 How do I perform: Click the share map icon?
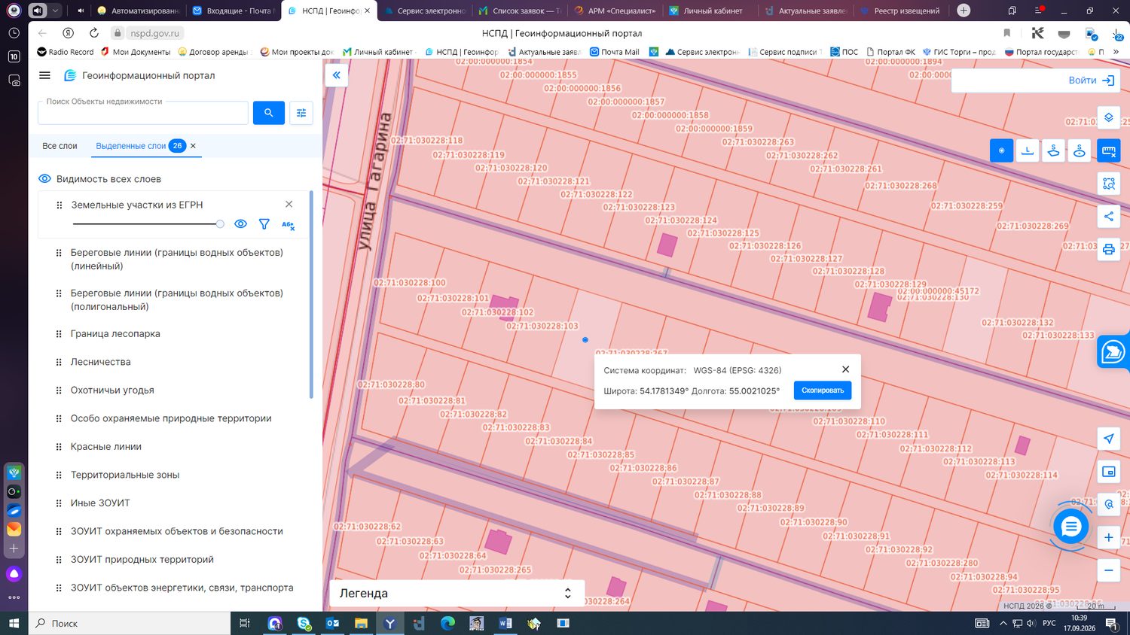click(1108, 217)
